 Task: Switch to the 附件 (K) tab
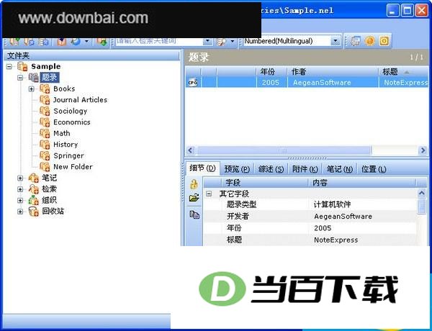pyautogui.click(x=305, y=169)
